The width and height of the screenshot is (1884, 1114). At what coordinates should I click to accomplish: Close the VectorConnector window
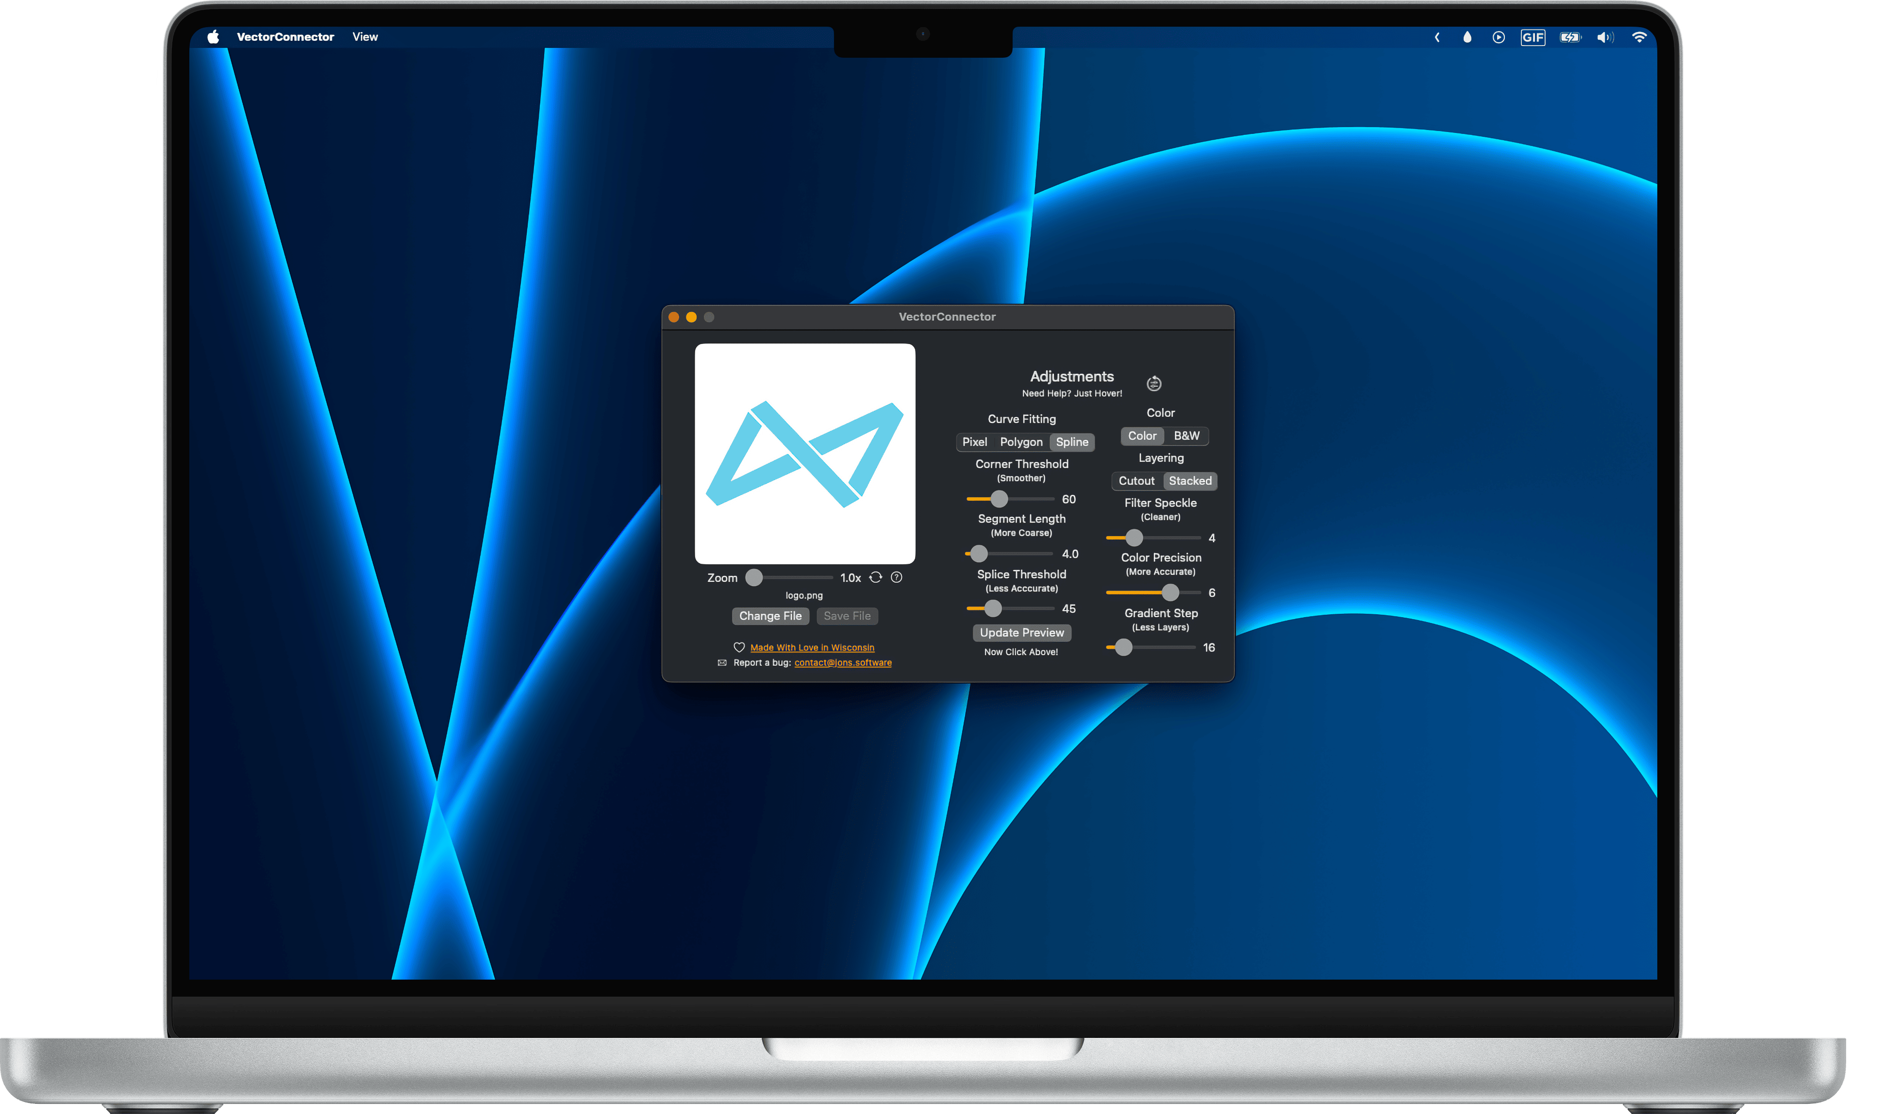674,317
